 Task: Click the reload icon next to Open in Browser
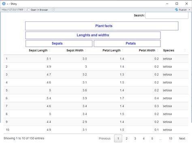click(53, 10)
